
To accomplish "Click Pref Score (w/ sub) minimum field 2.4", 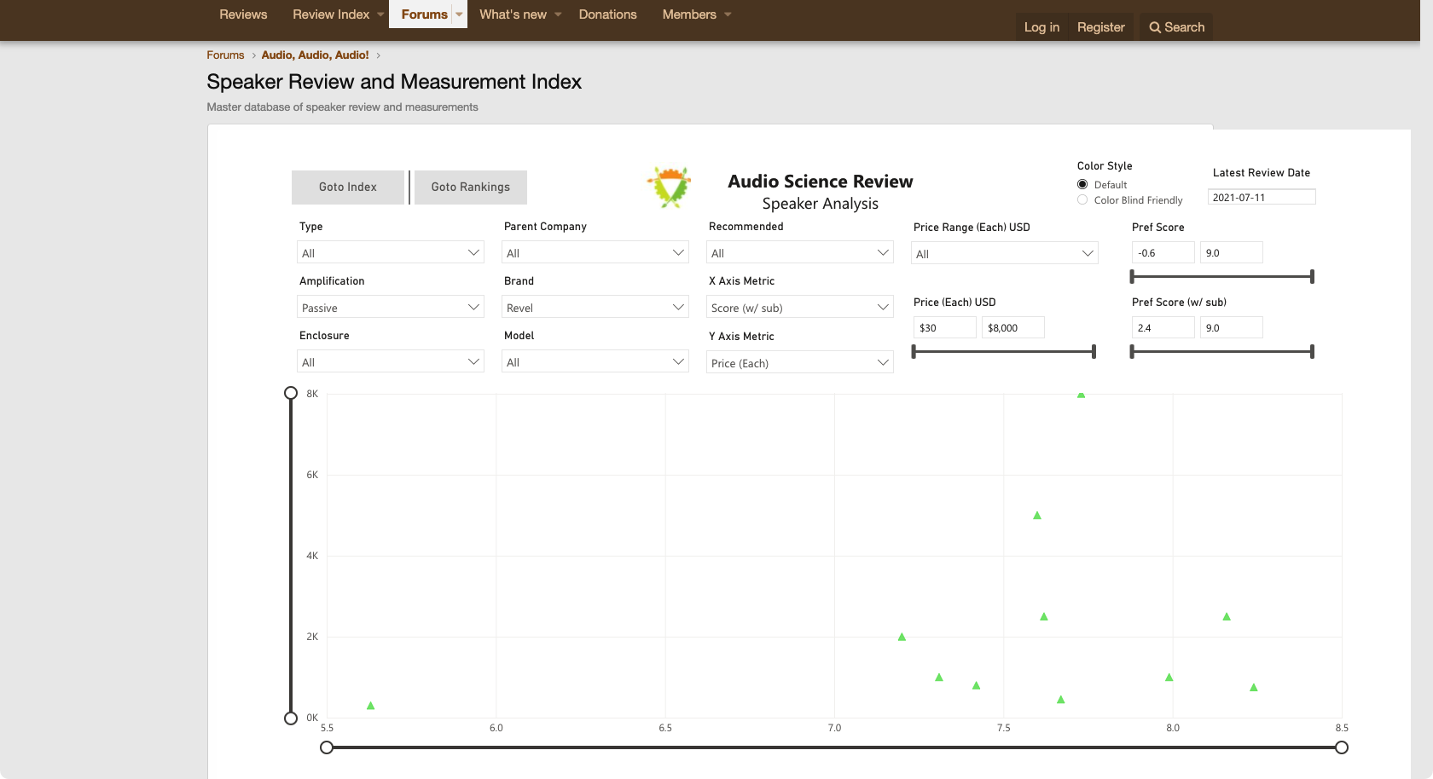I will pyautogui.click(x=1163, y=327).
